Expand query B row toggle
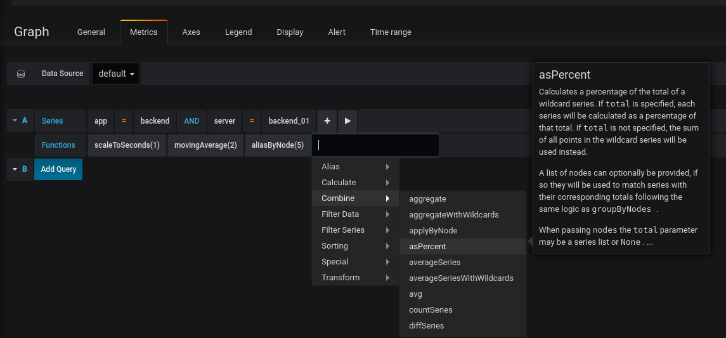The width and height of the screenshot is (726, 338). point(15,169)
